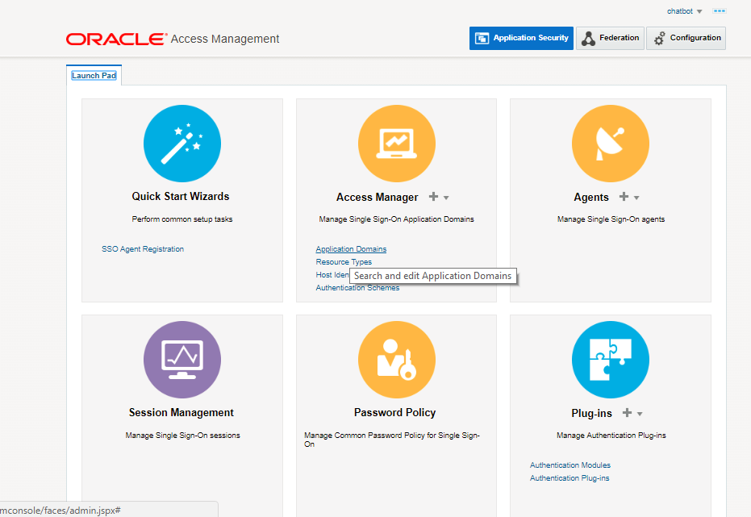Screen dimensions: 751x517
Task: Open the Session Management monitor icon
Action: click(x=182, y=360)
